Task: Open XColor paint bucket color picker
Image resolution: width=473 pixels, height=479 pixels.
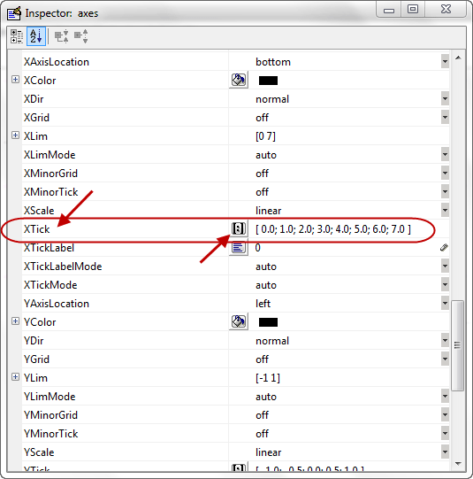Action: pyautogui.click(x=239, y=80)
